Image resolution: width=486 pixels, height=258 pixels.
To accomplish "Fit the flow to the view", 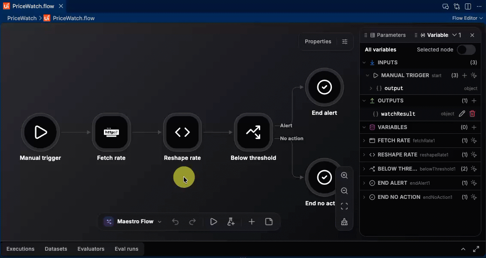I will coord(344,206).
